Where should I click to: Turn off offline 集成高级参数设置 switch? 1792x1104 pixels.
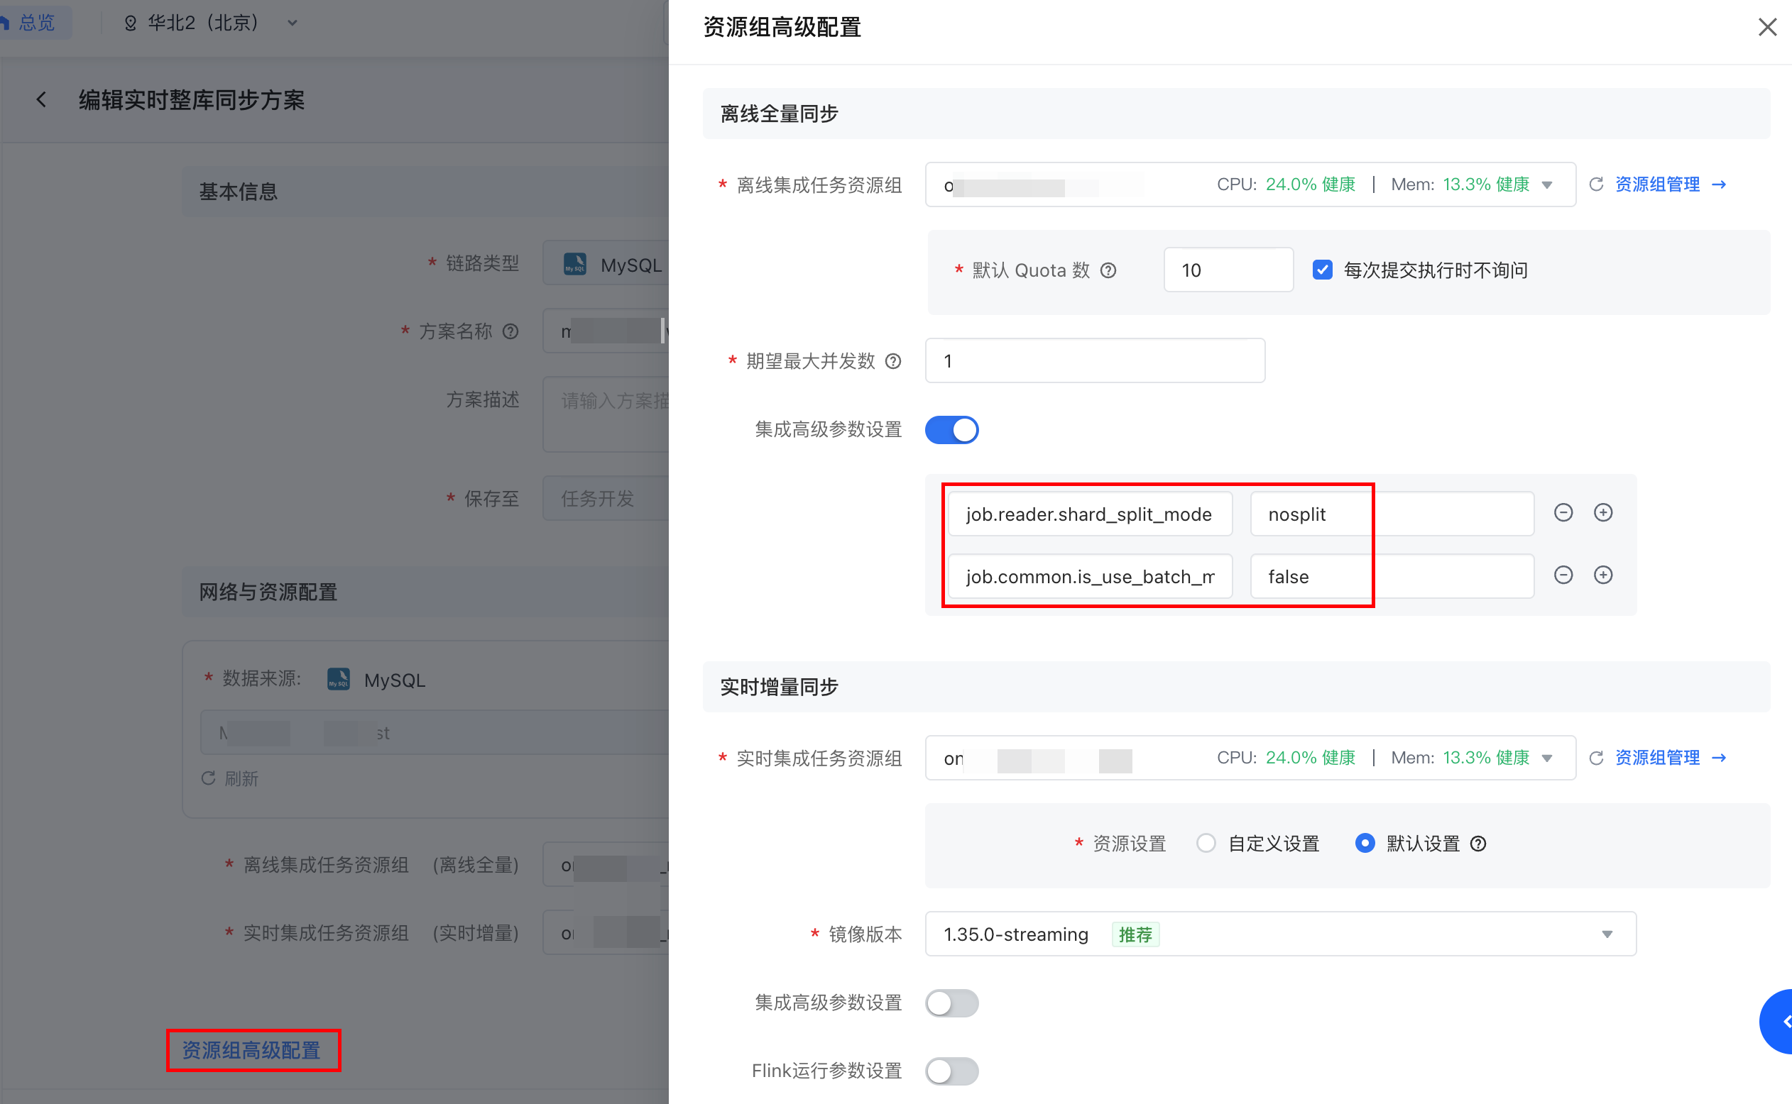[951, 430]
